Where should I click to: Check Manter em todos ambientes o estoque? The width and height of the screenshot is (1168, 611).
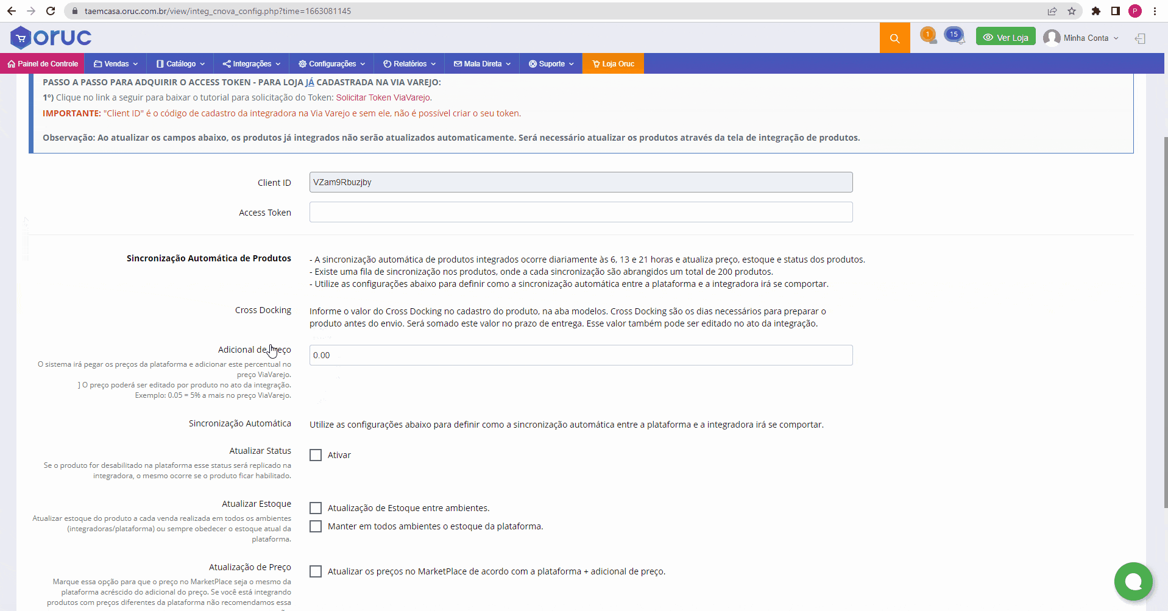tap(316, 526)
